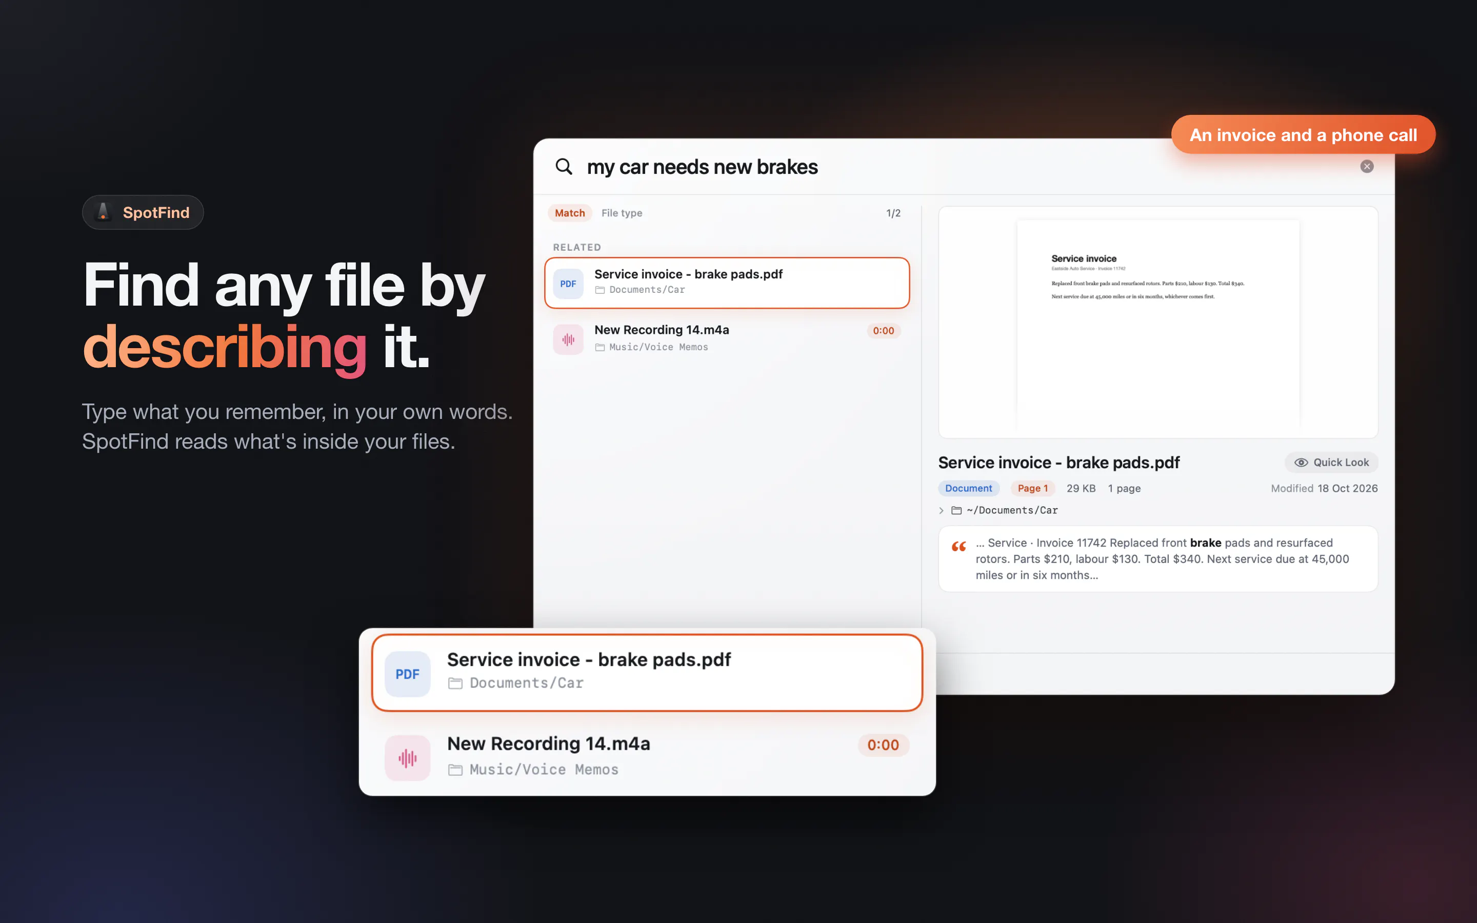1477x923 pixels.
Task: Click the folder icon beside ~/Documents/Car
Action: (x=956, y=510)
